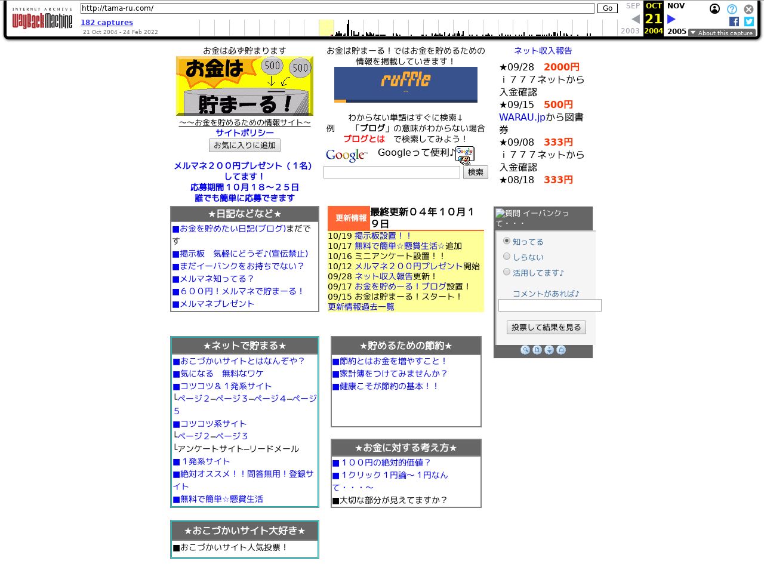Screen dimensions: 764x573
Task: Click the profile account icon in the toolbar
Action: (x=714, y=9)
